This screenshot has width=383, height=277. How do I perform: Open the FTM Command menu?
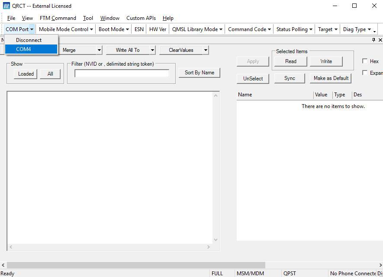pos(58,18)
